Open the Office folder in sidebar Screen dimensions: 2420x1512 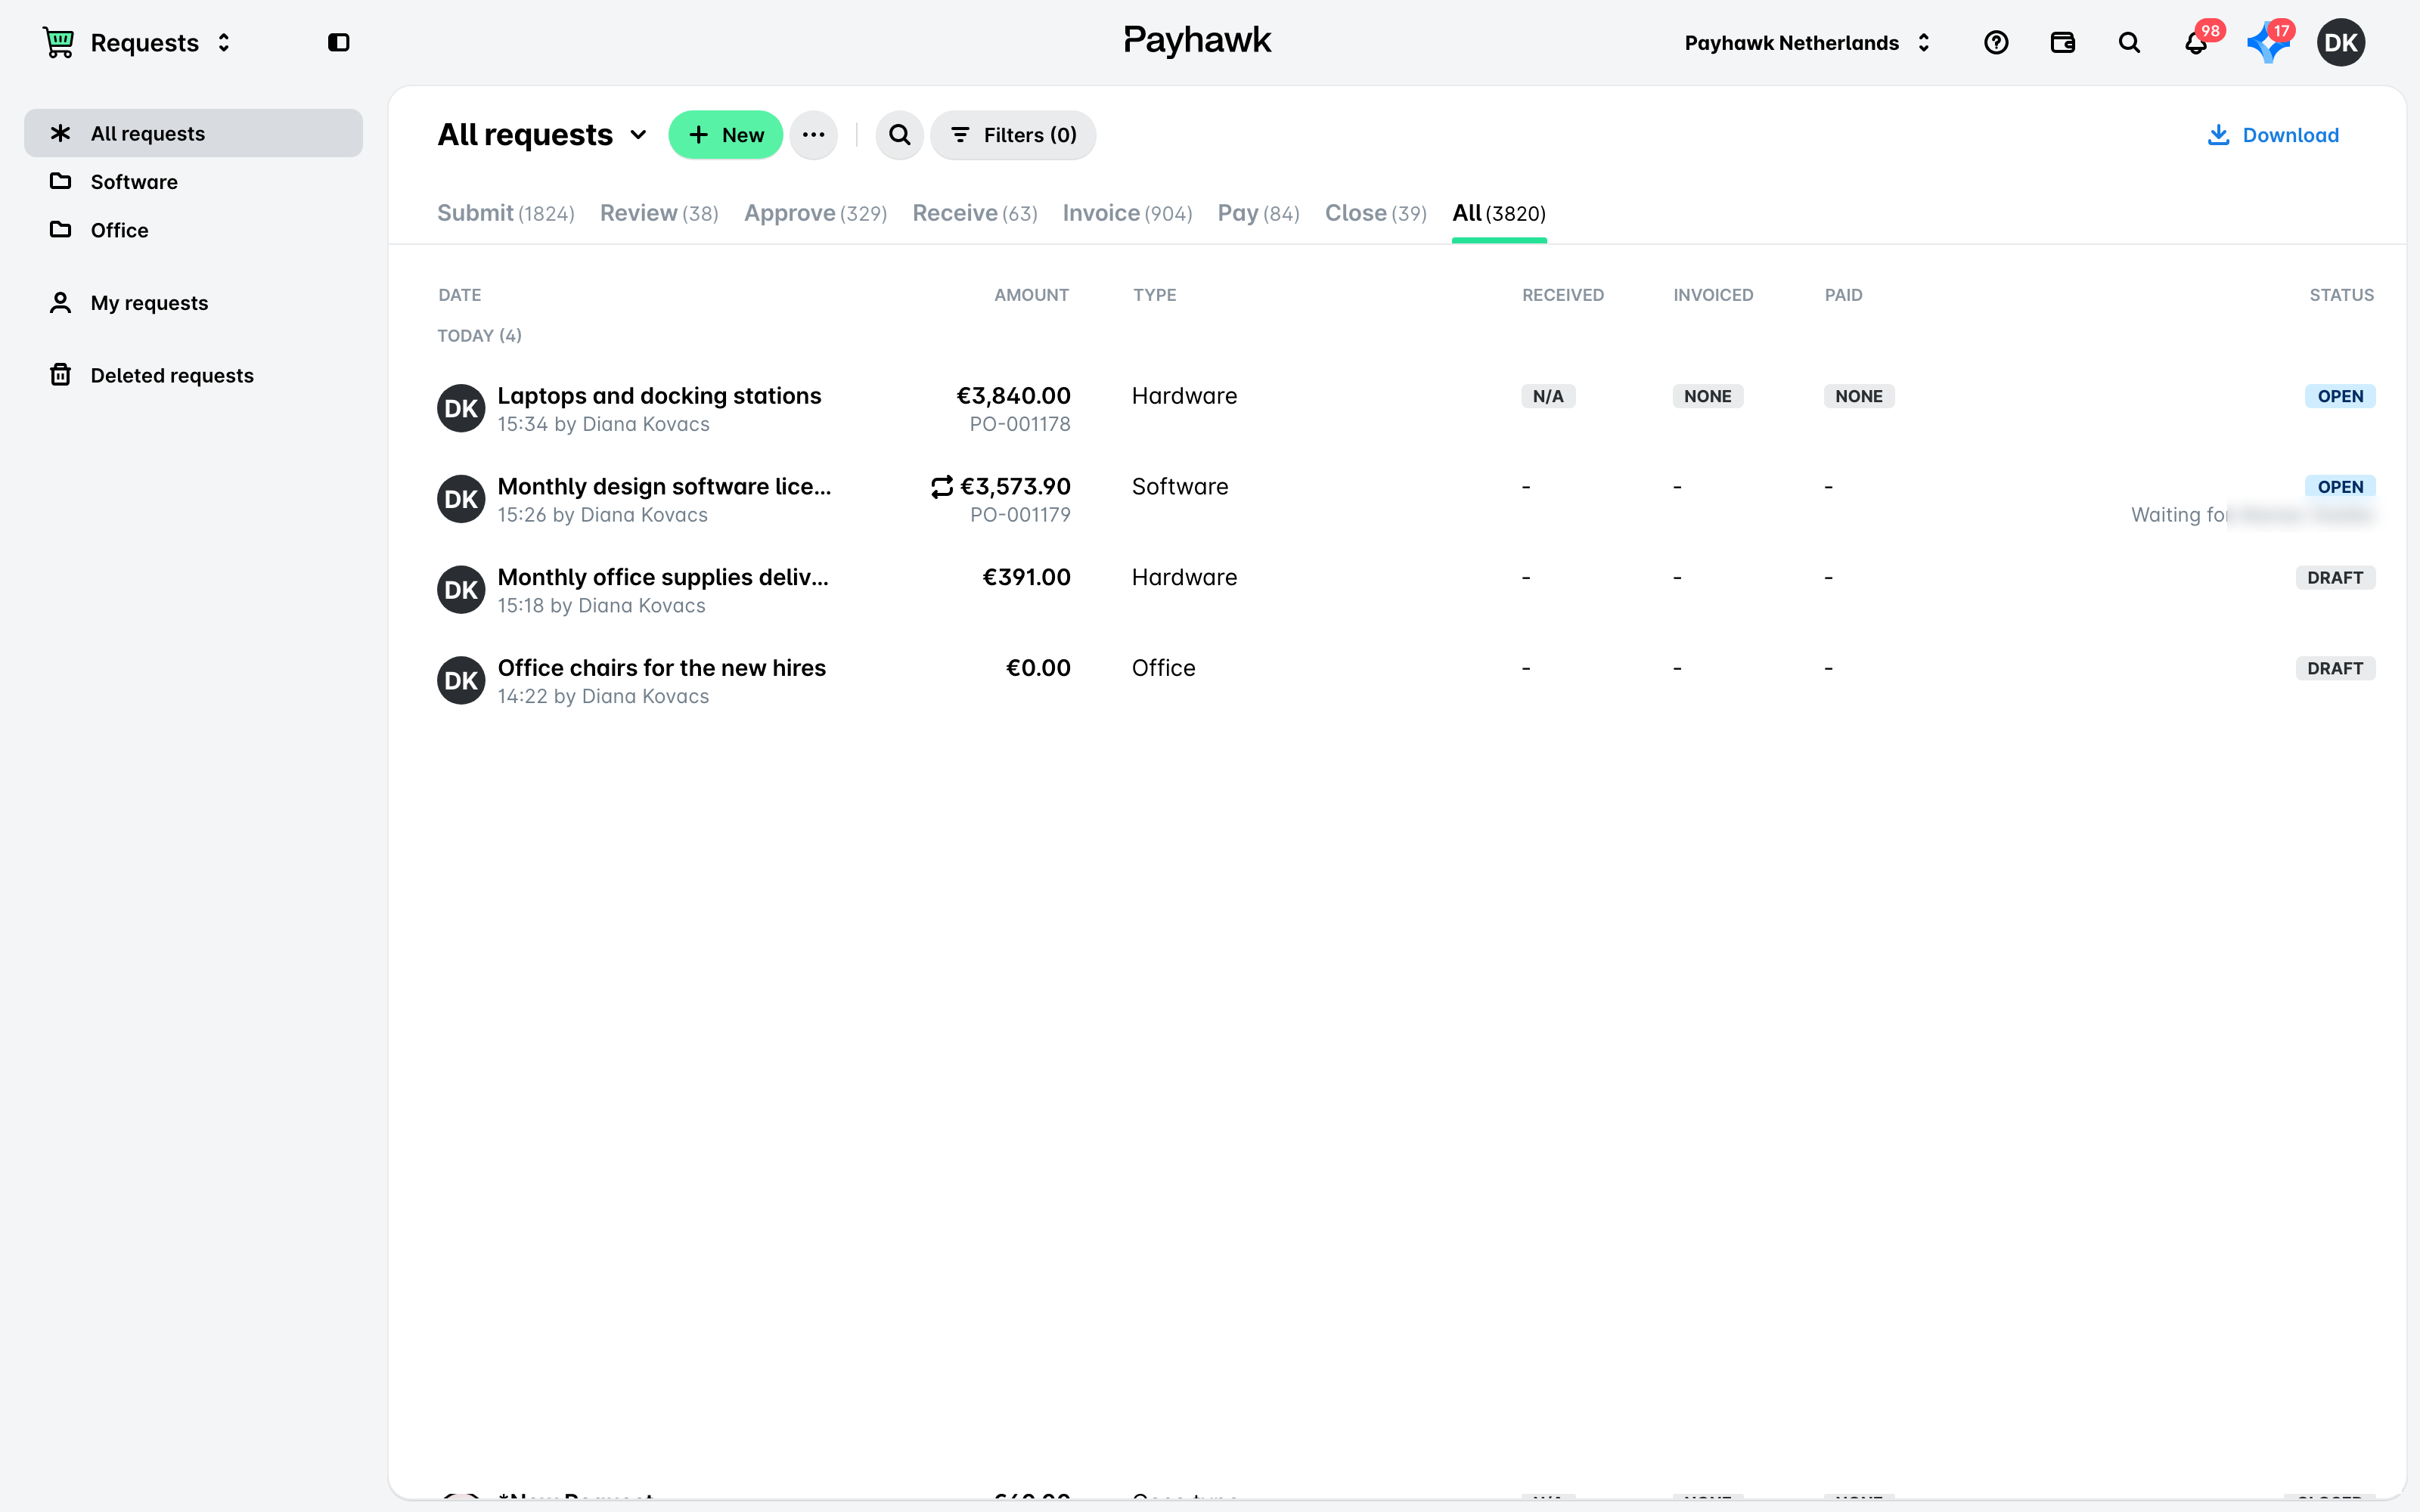coord(193,230)
